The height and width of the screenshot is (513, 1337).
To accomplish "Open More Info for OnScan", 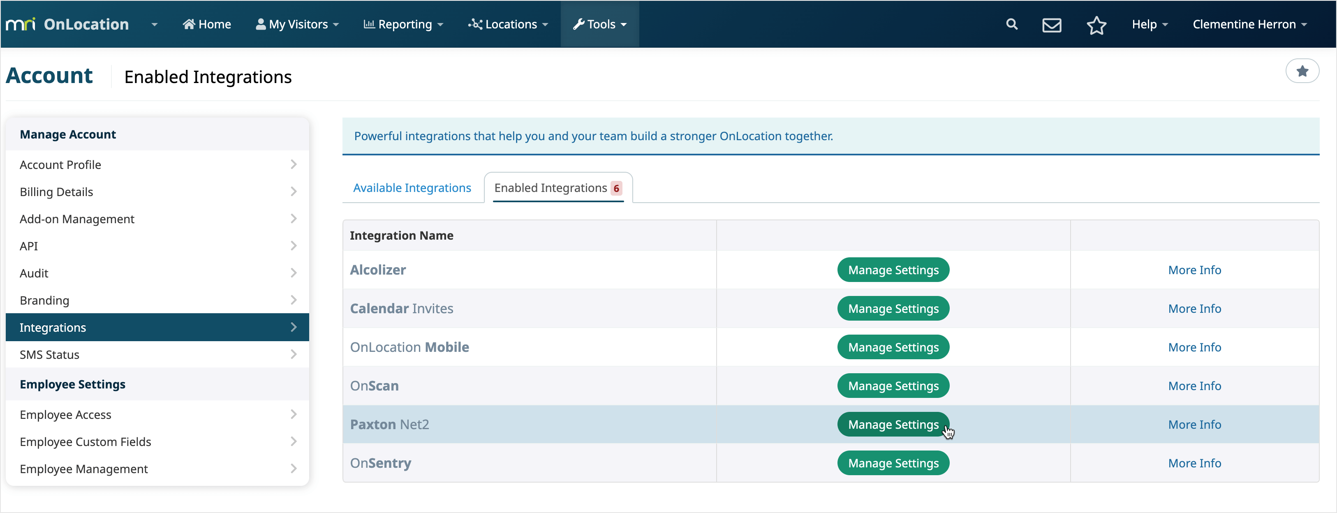I will [1195, 386].
